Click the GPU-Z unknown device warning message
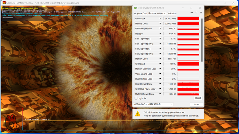The height and width of the screenshot is (134, 239). 171,114
